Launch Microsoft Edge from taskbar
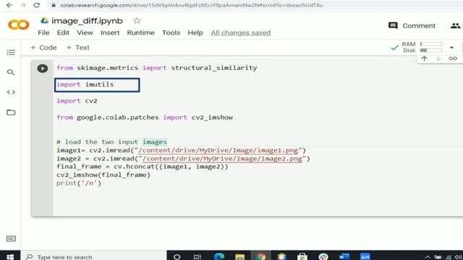The image size is (463, 260). click(x=219, y=256)
